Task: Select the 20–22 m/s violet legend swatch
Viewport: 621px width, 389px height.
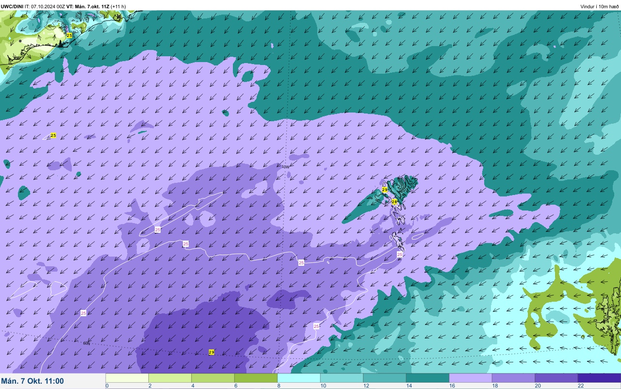Action: click(x=556, y=378)
